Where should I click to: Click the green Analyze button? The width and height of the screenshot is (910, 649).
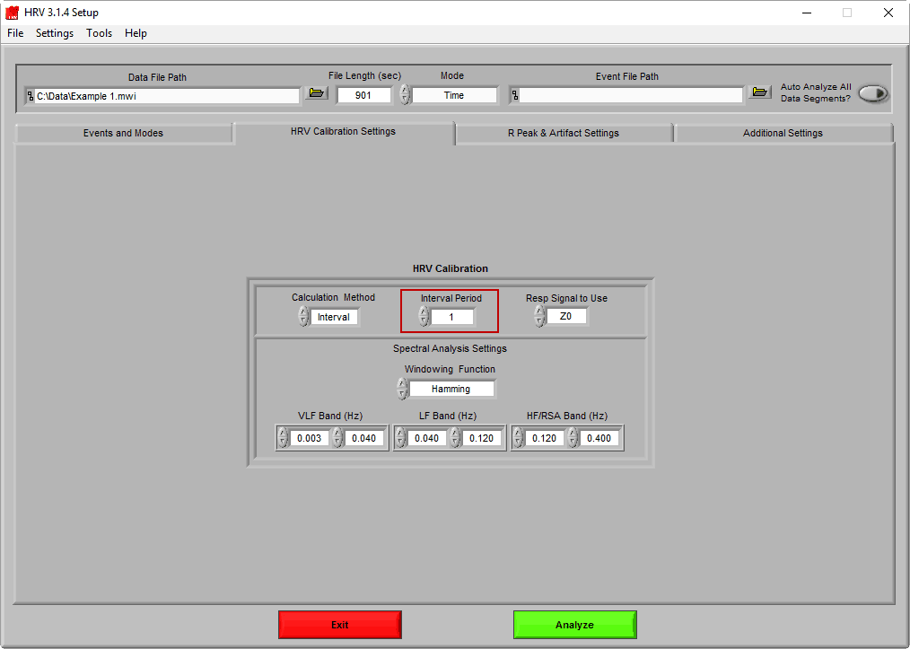pos(574,625)
